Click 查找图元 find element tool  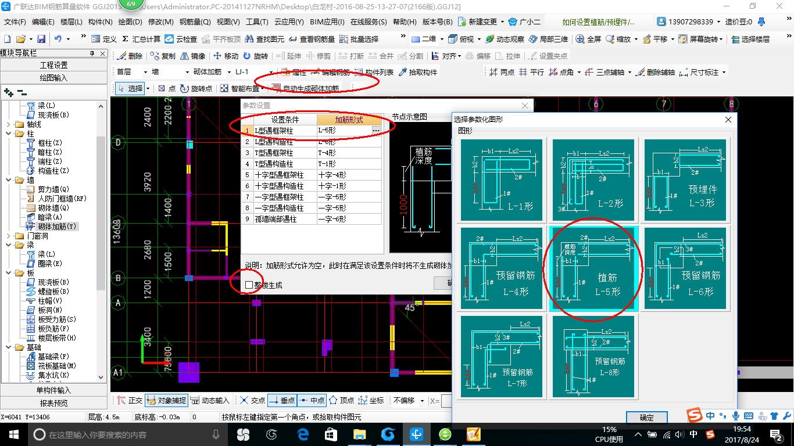pos(265,39)
